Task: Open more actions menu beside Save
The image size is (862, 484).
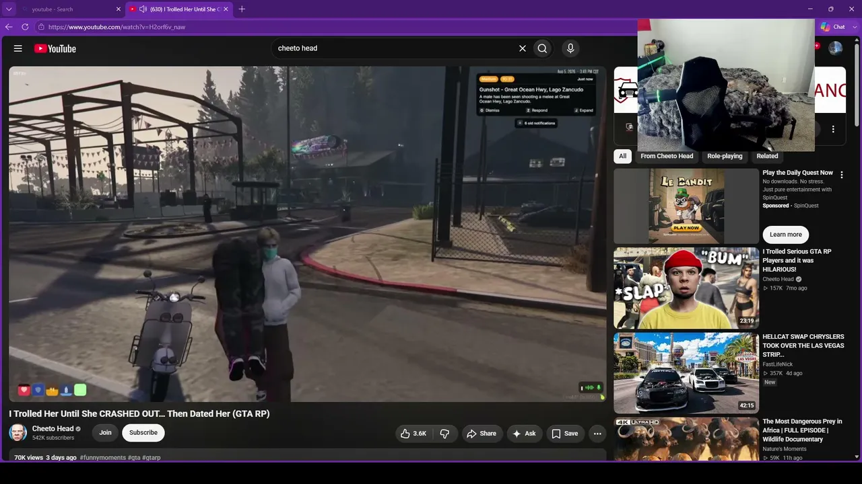Action: pos(597,434)
